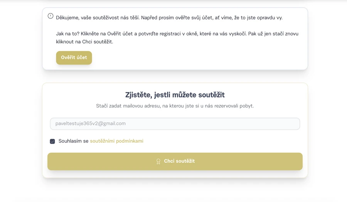Click the paveltestuje365v2@gmail.com placeholder text

point(91,124)
